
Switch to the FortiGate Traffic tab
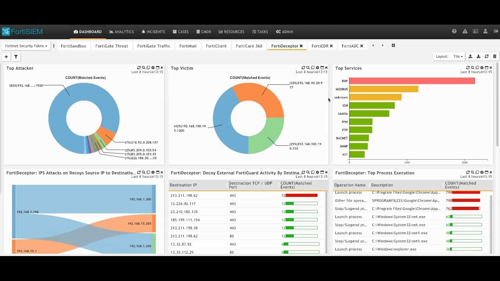click(x=154, y=46)
